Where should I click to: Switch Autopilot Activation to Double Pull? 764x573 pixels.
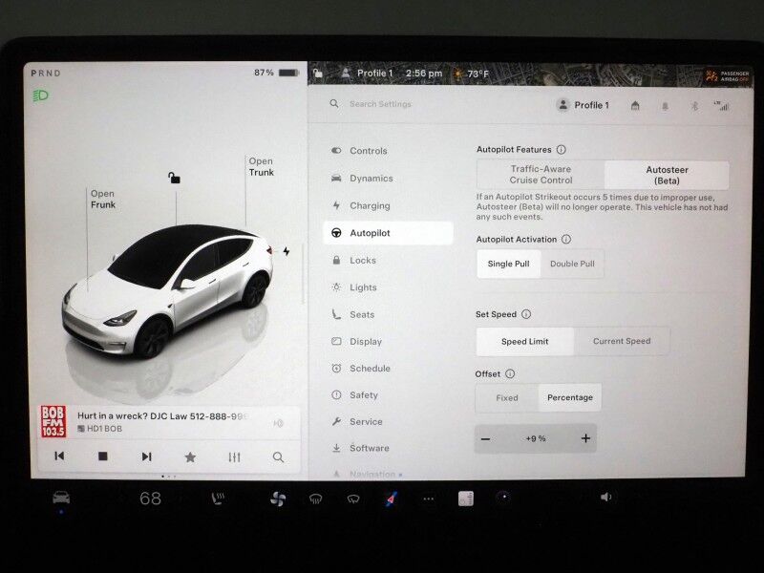[x=573, y=265]
